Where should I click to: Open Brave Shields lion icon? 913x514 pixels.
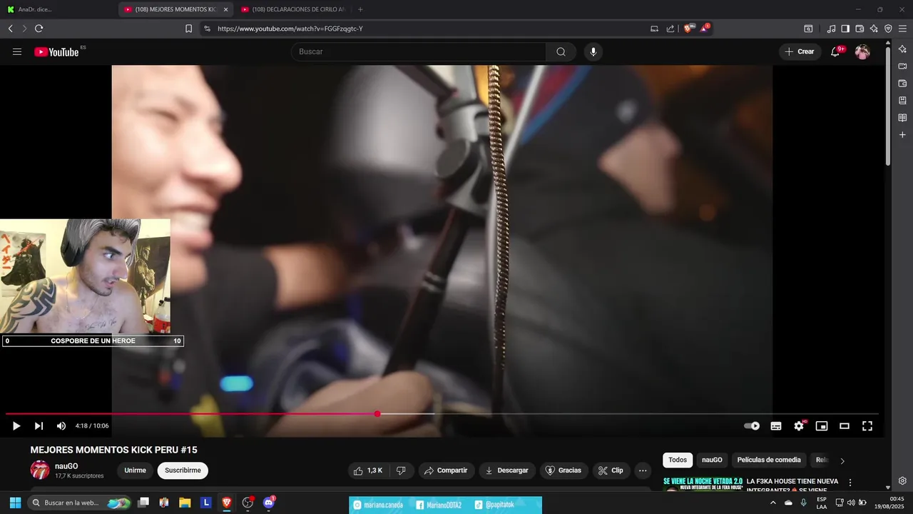click(688, 29)
